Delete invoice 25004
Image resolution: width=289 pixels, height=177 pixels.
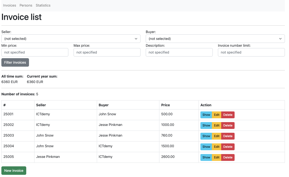[228, 147]
